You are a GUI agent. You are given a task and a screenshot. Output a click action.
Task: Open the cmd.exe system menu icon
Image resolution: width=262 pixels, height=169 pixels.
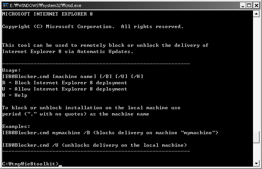tap(5, 5)
